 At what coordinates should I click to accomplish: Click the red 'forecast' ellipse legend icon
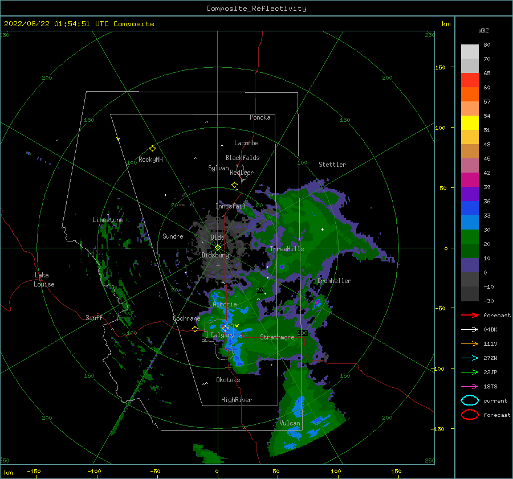point(470,415)
